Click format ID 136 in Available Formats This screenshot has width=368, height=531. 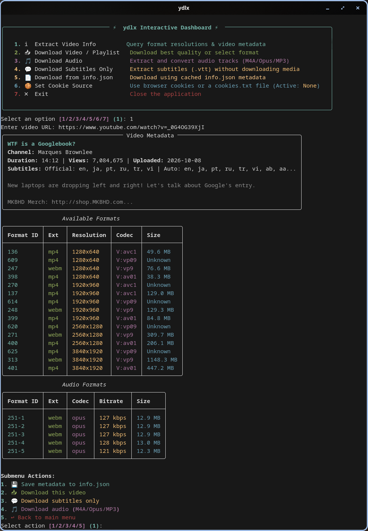click(12, 252)
